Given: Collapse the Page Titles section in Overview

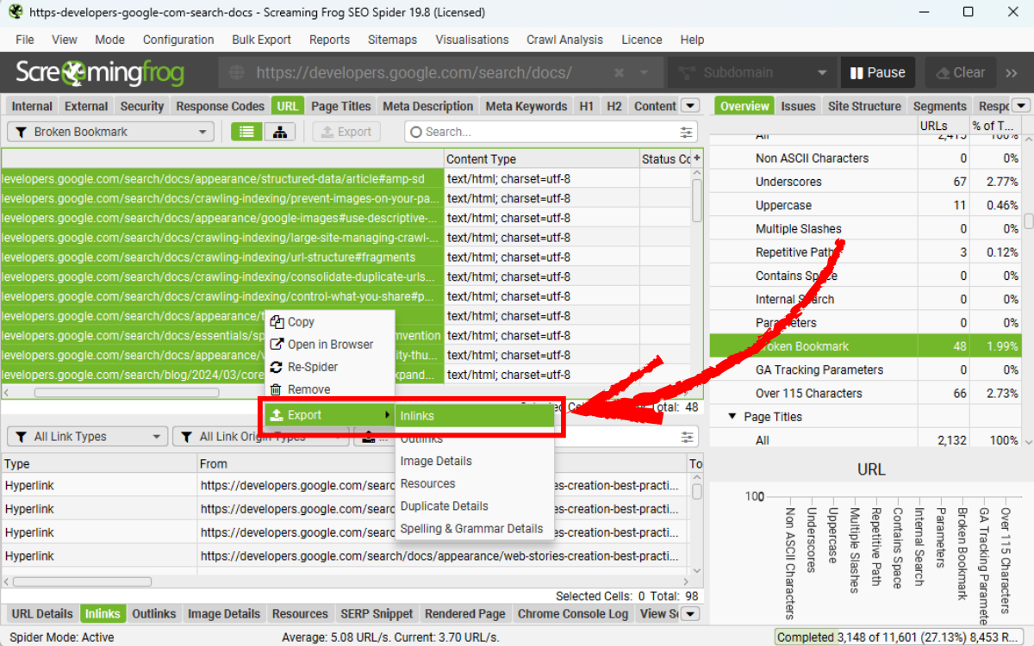Looking at the screenshot, I should 731,416.
